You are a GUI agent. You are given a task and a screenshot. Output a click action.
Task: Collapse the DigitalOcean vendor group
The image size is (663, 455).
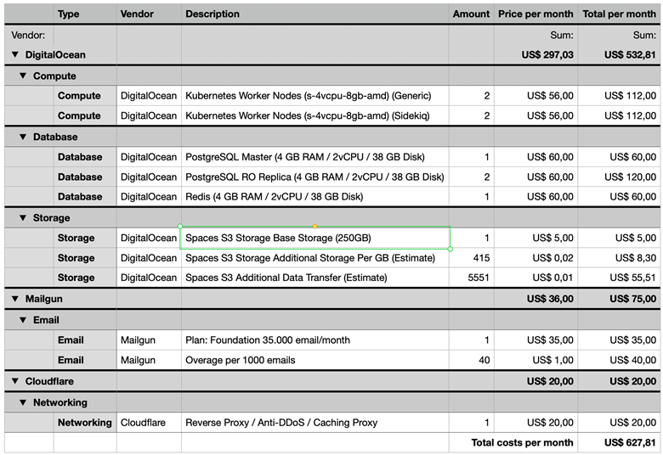(15, 54)
